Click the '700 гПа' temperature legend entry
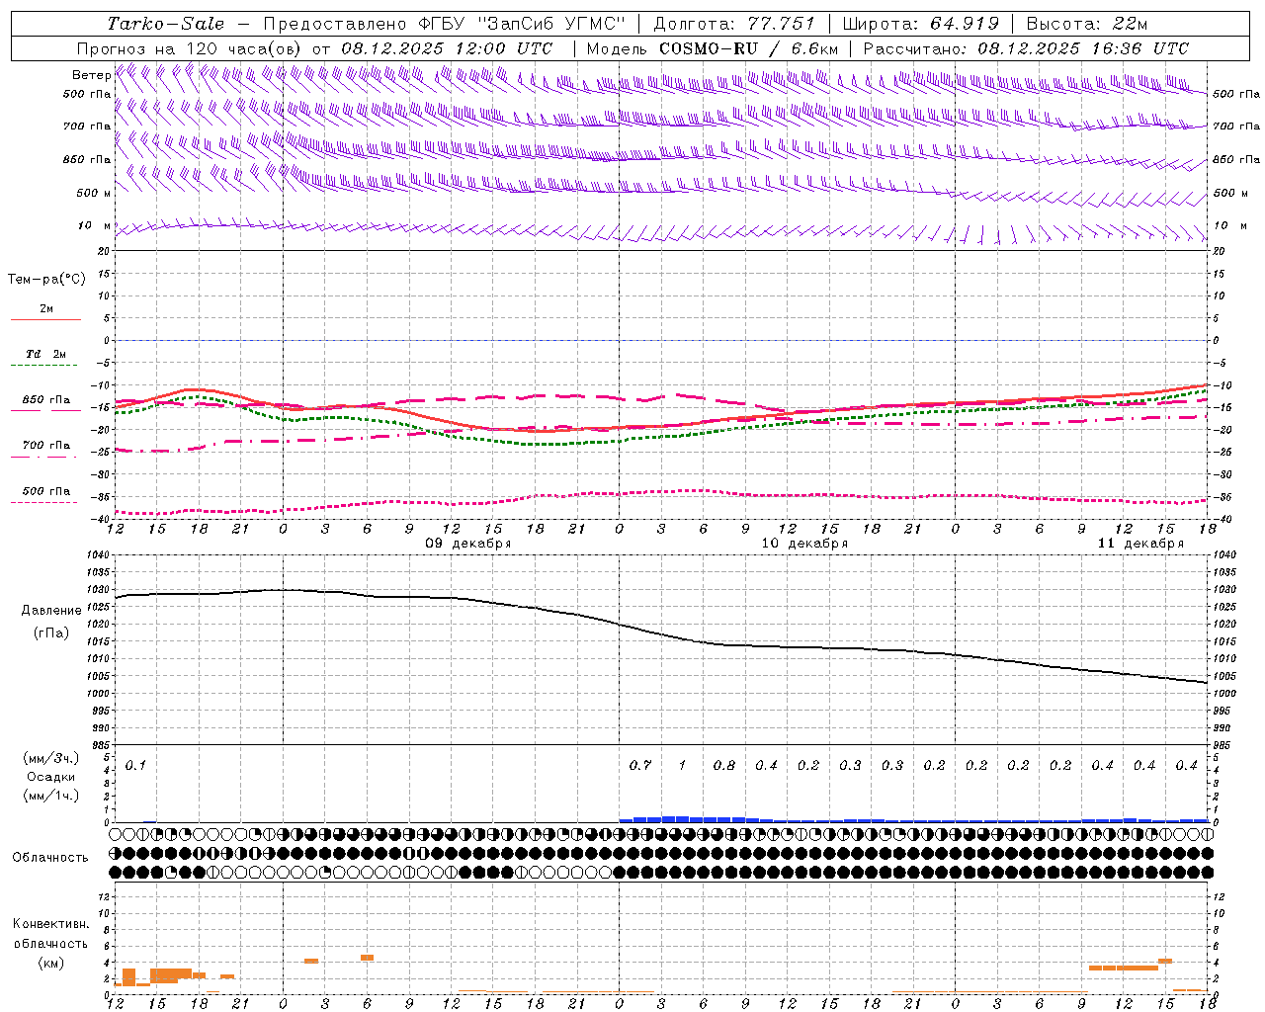Viewport: 1265px width, 1012px height. pyautogui.click(x=46, y=446)
